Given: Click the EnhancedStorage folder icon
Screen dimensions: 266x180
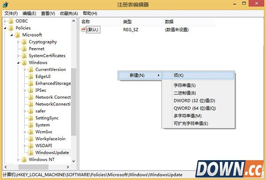Looking at the screenshot, I should (x=31, y=83).
